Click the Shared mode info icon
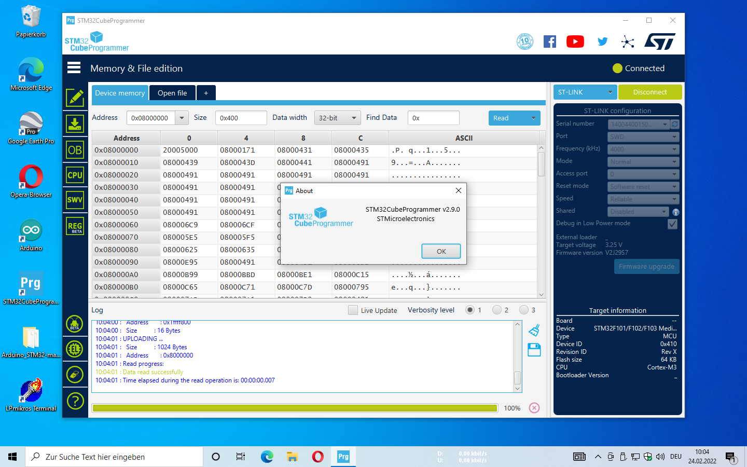 pos(675,212)
